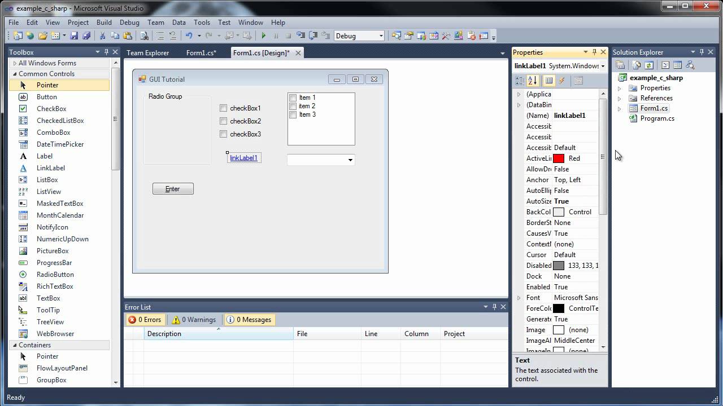Toggle the 0 Messages filter button

pos(249,320)
